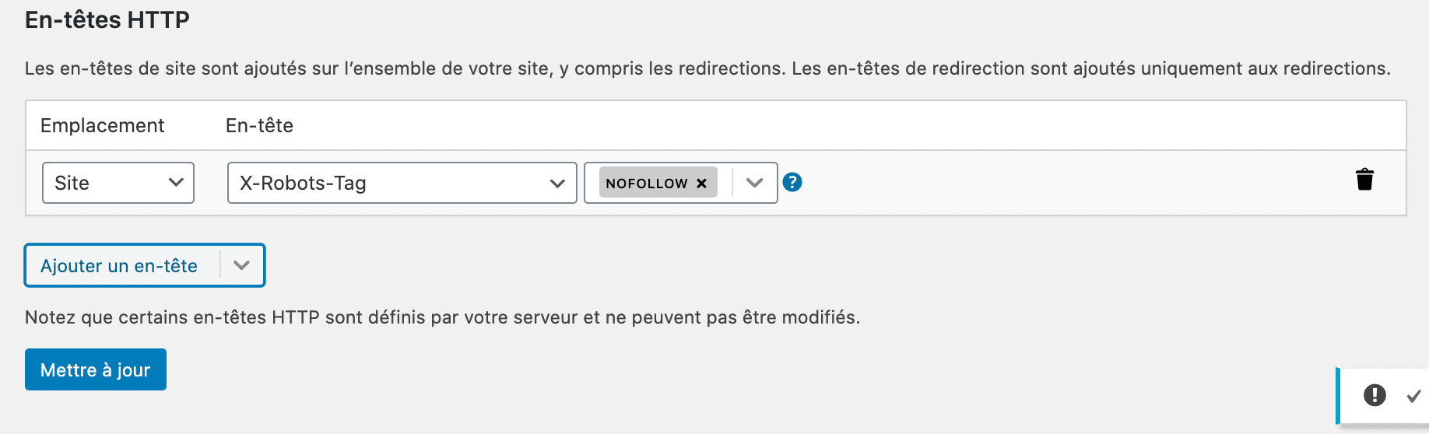Image resolution: width=1429 pixels, height=434 pixels.
Task: Click the chevron arrow inside the Site select
Action: point(176,183)
